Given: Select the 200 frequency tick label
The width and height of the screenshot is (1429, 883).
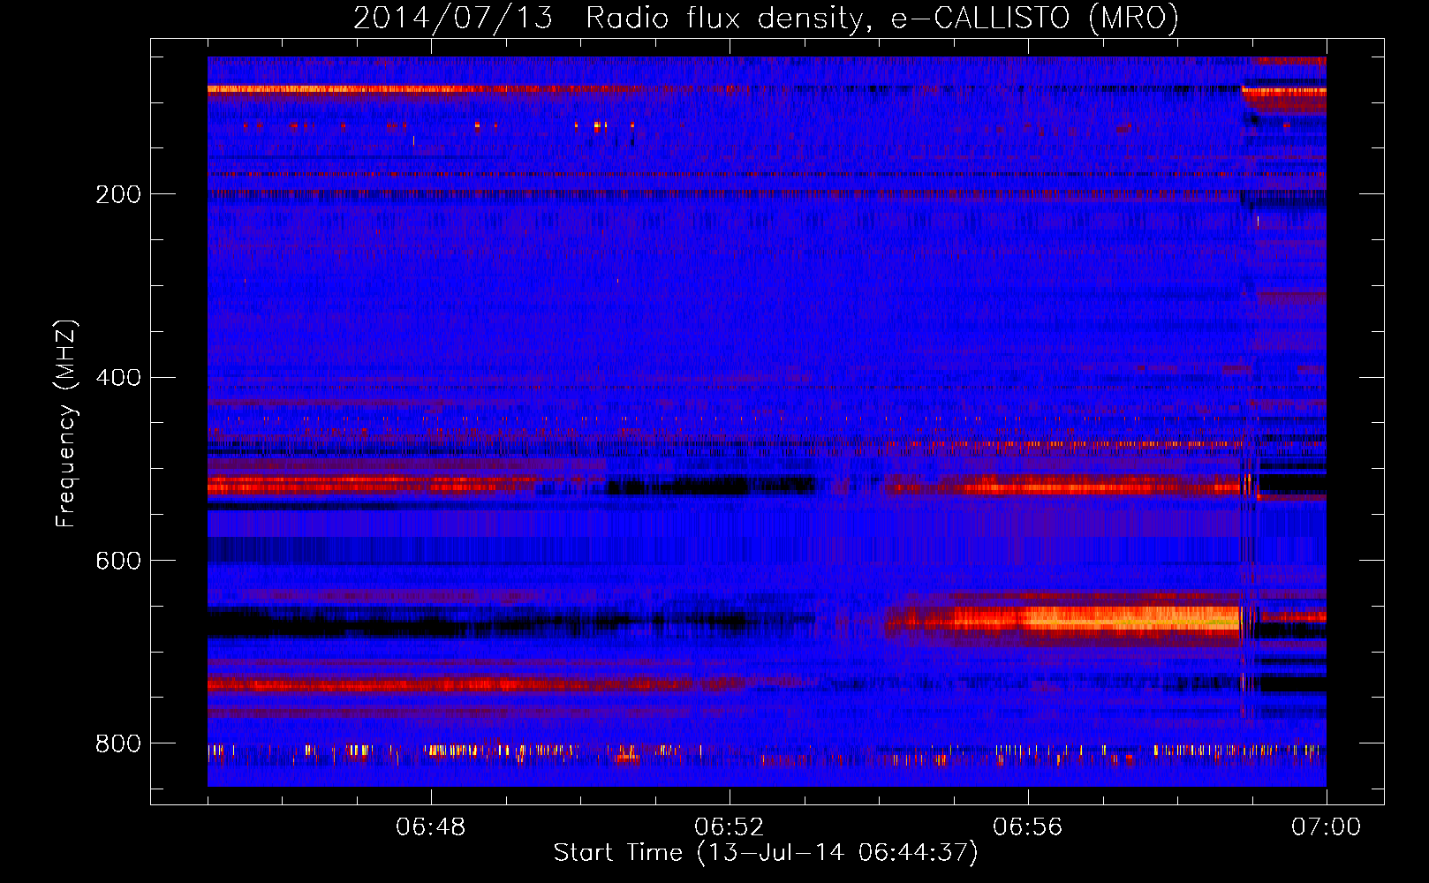Looking at the screenshot, I should coord(118,194).
